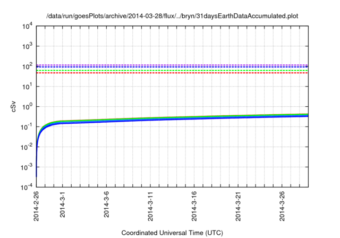Select the 2014-3-6 x-axis date label
The height and width of the screenshot is (238, 340).
pos(106,204)
